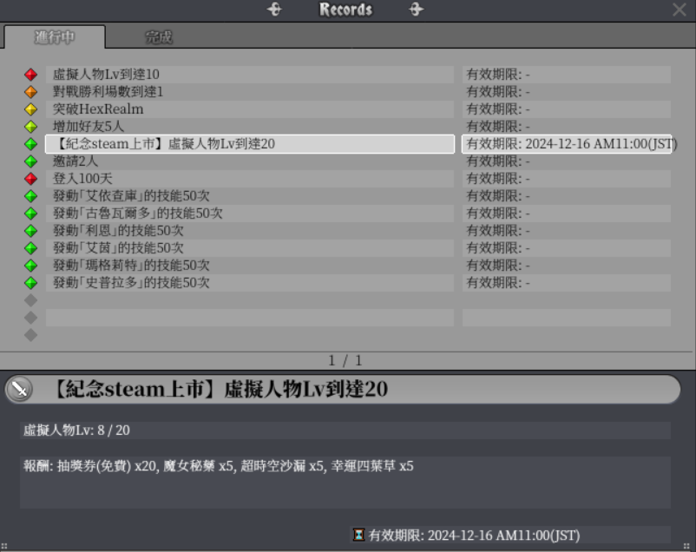Select record 發動「艾茵」的技能50次

coord(250,248)
